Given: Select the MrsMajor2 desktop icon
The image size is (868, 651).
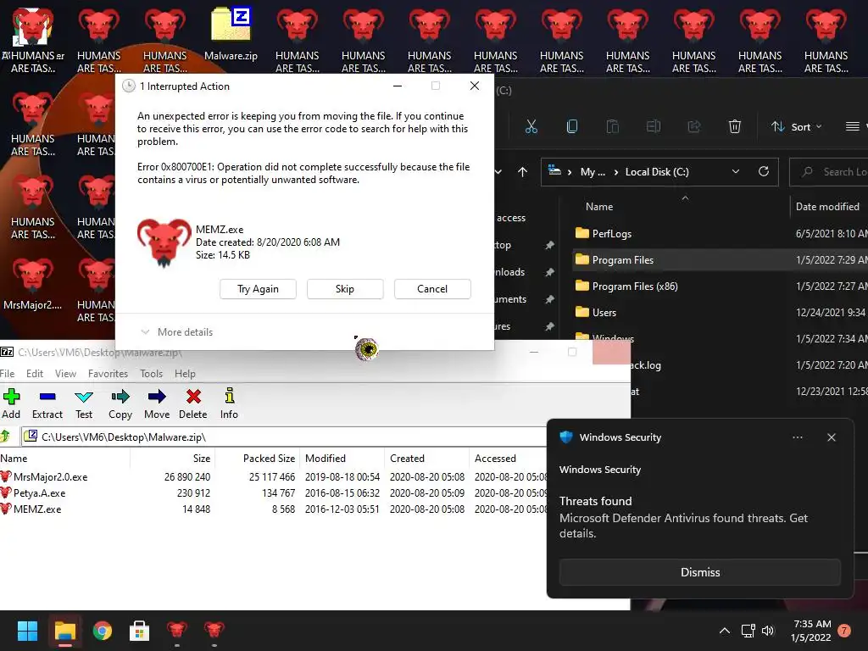Looking at the screenshot, I should pyautogui.click(x=33, y=283).
